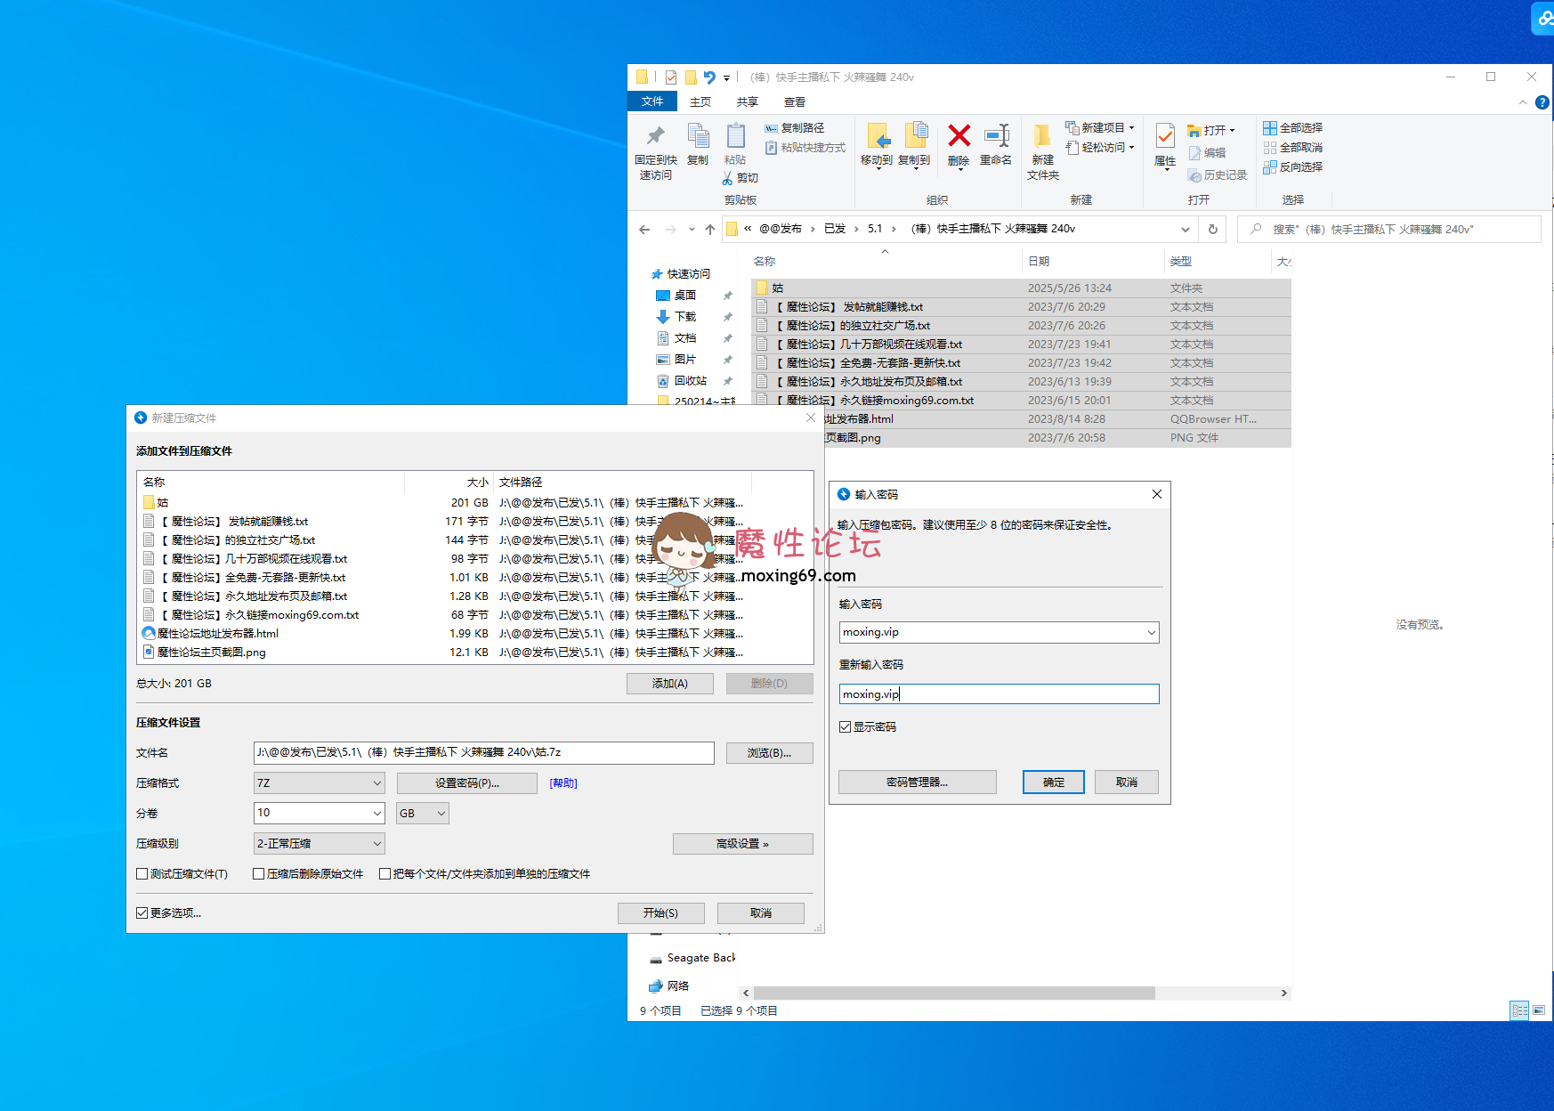Open the compression level dropdown

click(x=319, y=844)
